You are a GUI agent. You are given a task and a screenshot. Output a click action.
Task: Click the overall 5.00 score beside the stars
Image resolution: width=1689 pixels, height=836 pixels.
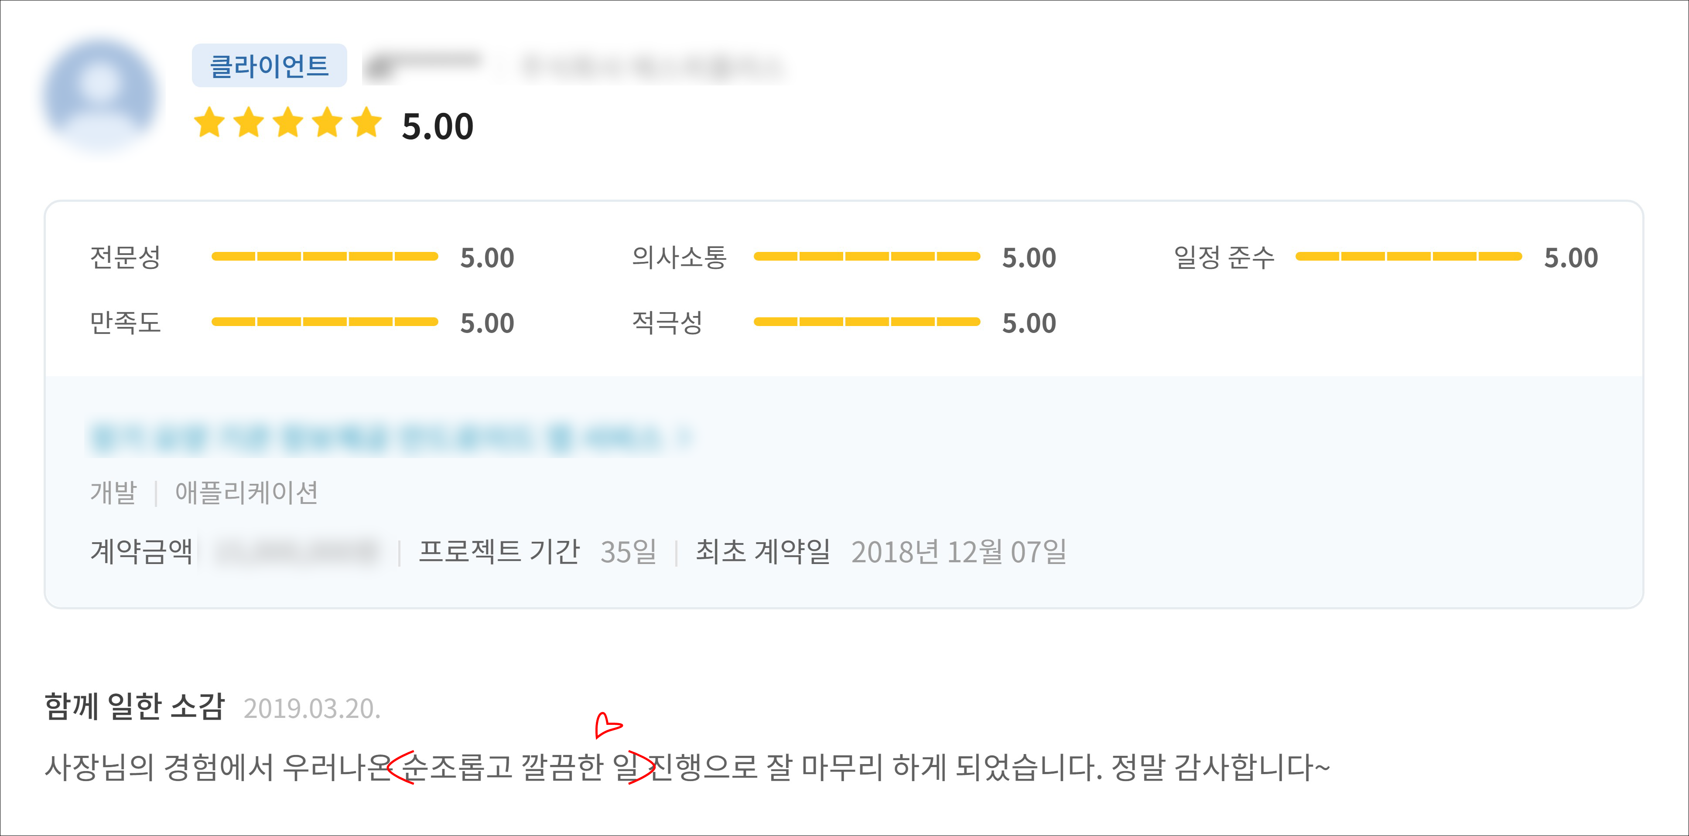438,126
